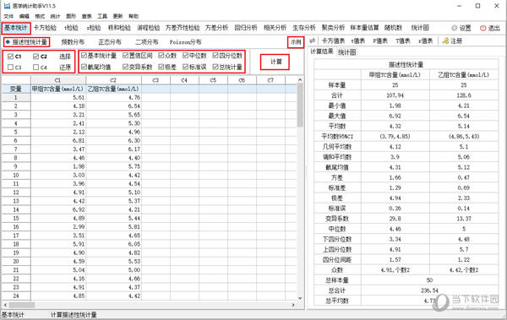Open the 统计图 tab beside 计算结果
The height and width of the screenshot is (320, 507).
347,52
